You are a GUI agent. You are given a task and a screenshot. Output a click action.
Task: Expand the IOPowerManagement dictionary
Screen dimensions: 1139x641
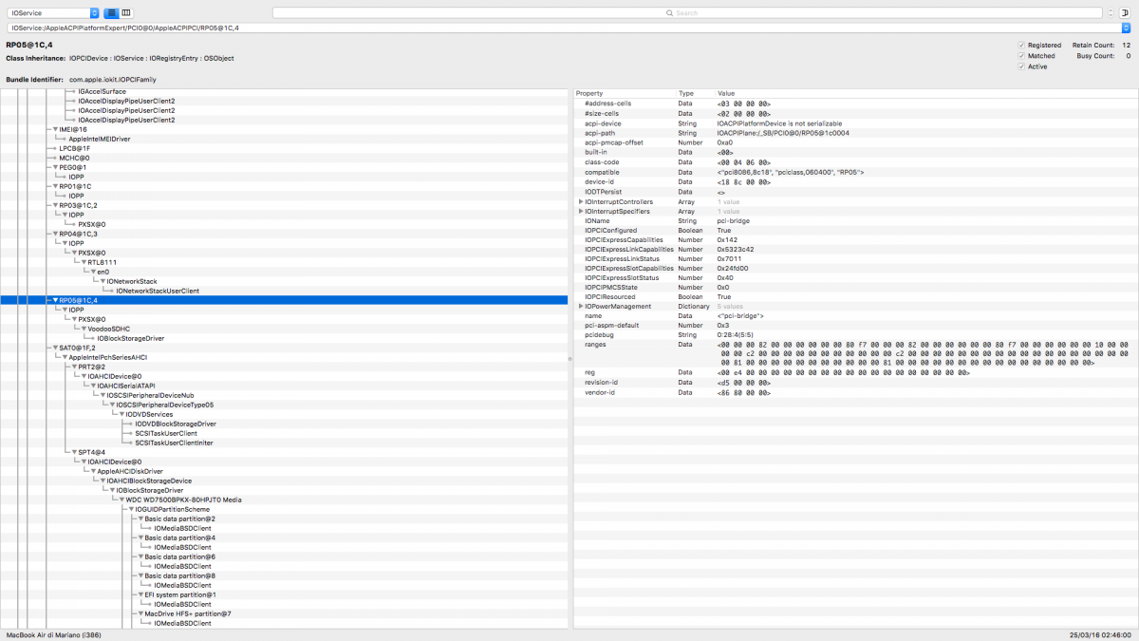pos(580,306)
